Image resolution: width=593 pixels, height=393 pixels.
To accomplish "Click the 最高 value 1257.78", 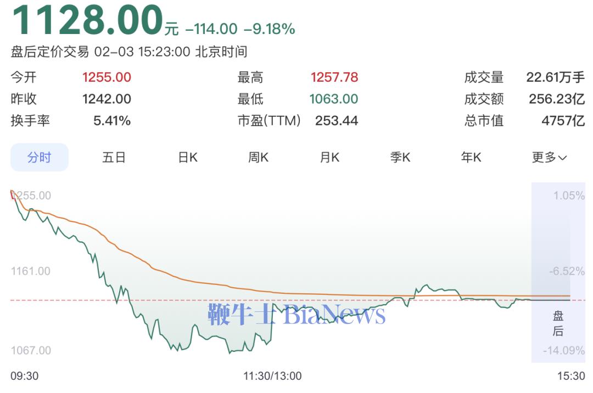I will coord(334,77).
